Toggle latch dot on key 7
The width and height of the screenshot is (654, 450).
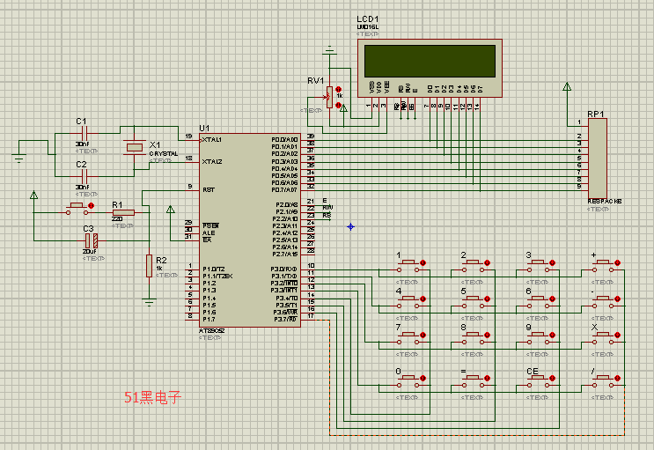[423, 336]
